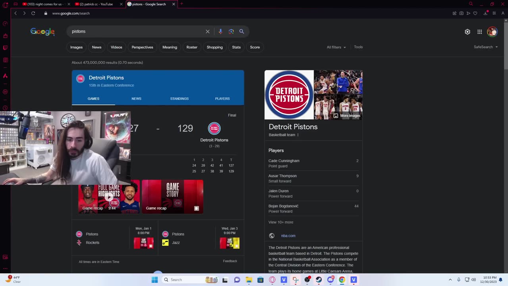Show hidden system tray icons chevron
508x286 pixels.
(450, 280)
